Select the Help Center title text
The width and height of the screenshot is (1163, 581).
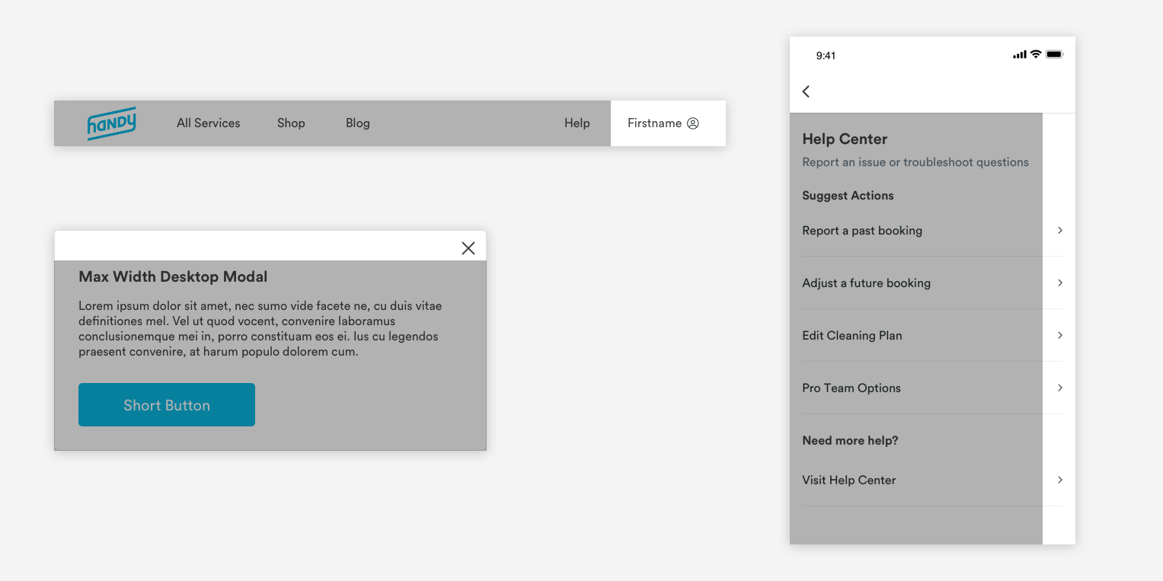click(x=845, y=139)
